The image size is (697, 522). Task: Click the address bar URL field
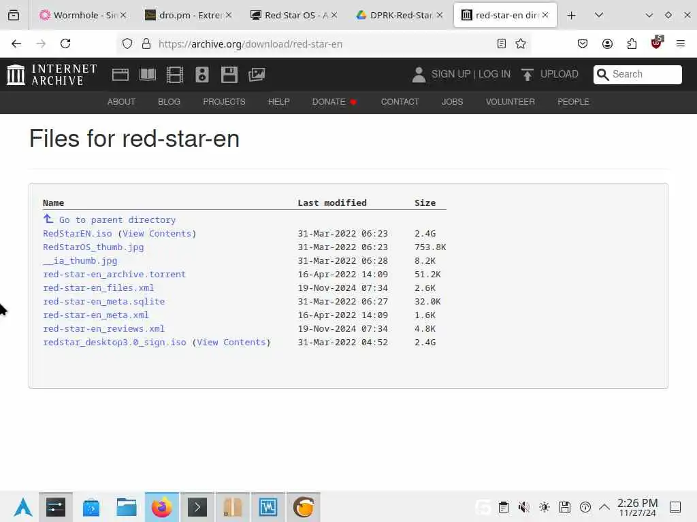tap(325, 44)
